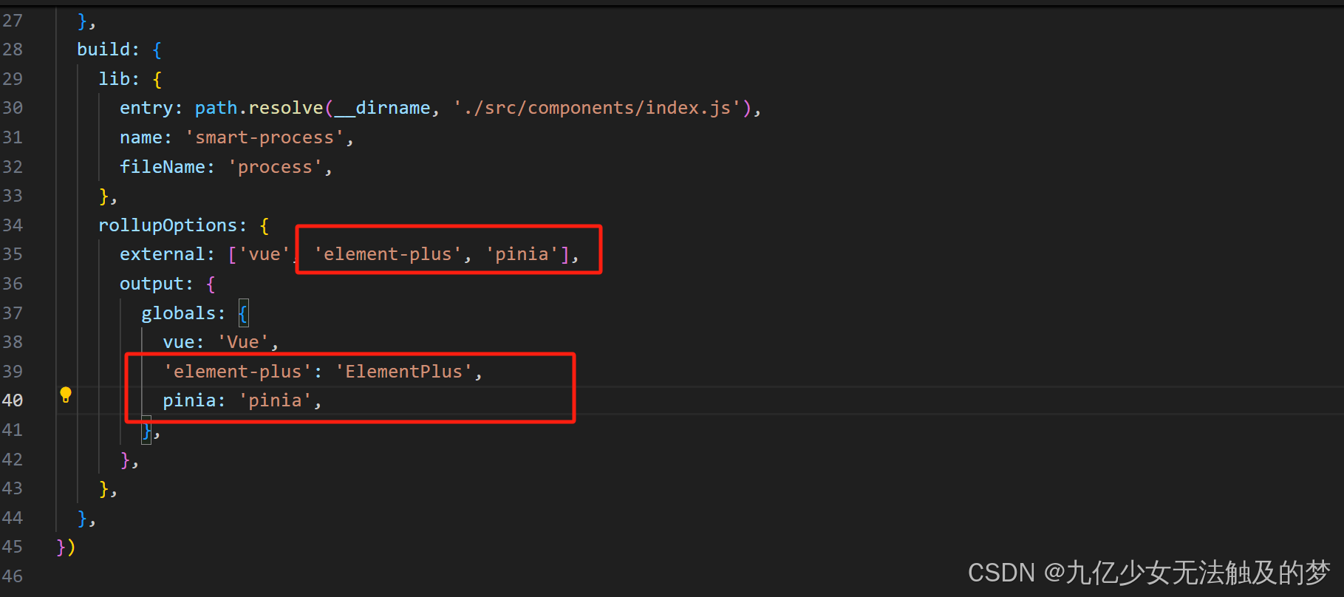1344x597 pixels.
Task: Click line number 28 in gutter
Action: (x=13, y=50)
